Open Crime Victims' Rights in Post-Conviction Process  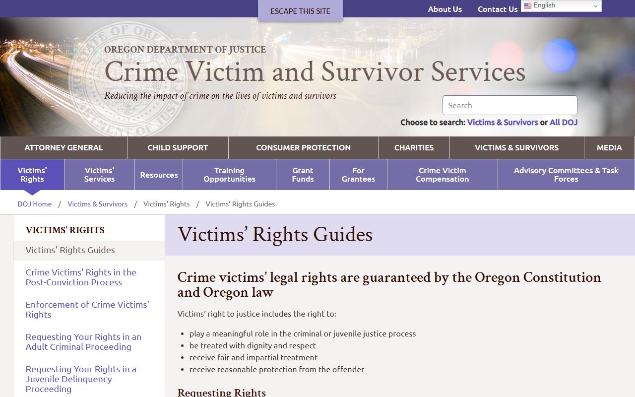(81, 277)
